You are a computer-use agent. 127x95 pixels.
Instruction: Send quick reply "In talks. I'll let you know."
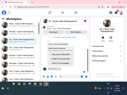pos(61,59)
